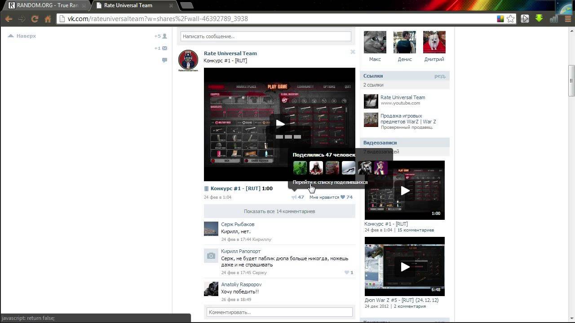Screen dimensions: 575x323
Task: Open Дюп War Z #5 - [RUT] title link
Action: tap(401, 300)
